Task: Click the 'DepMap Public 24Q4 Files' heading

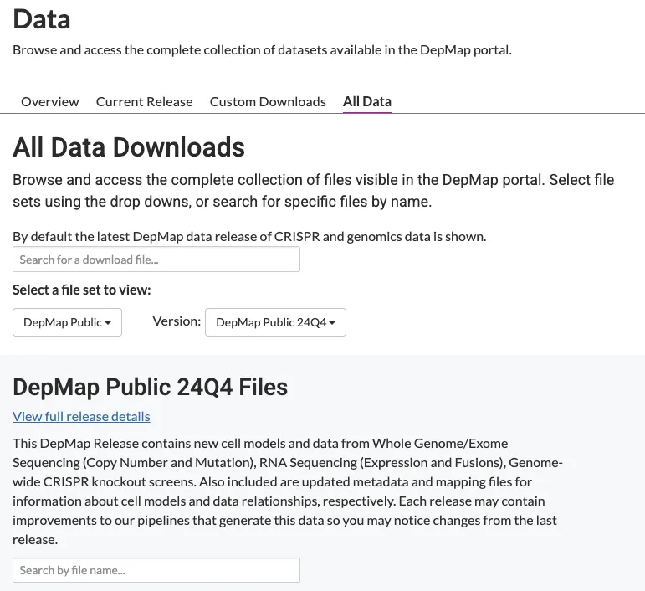Action: (x=151, y=387)
